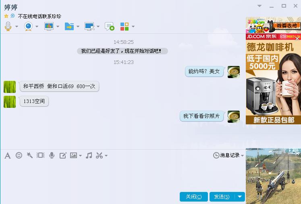Open the apps grid icon
The height and width of the screenshot is (204, 301).
[125, 27]
